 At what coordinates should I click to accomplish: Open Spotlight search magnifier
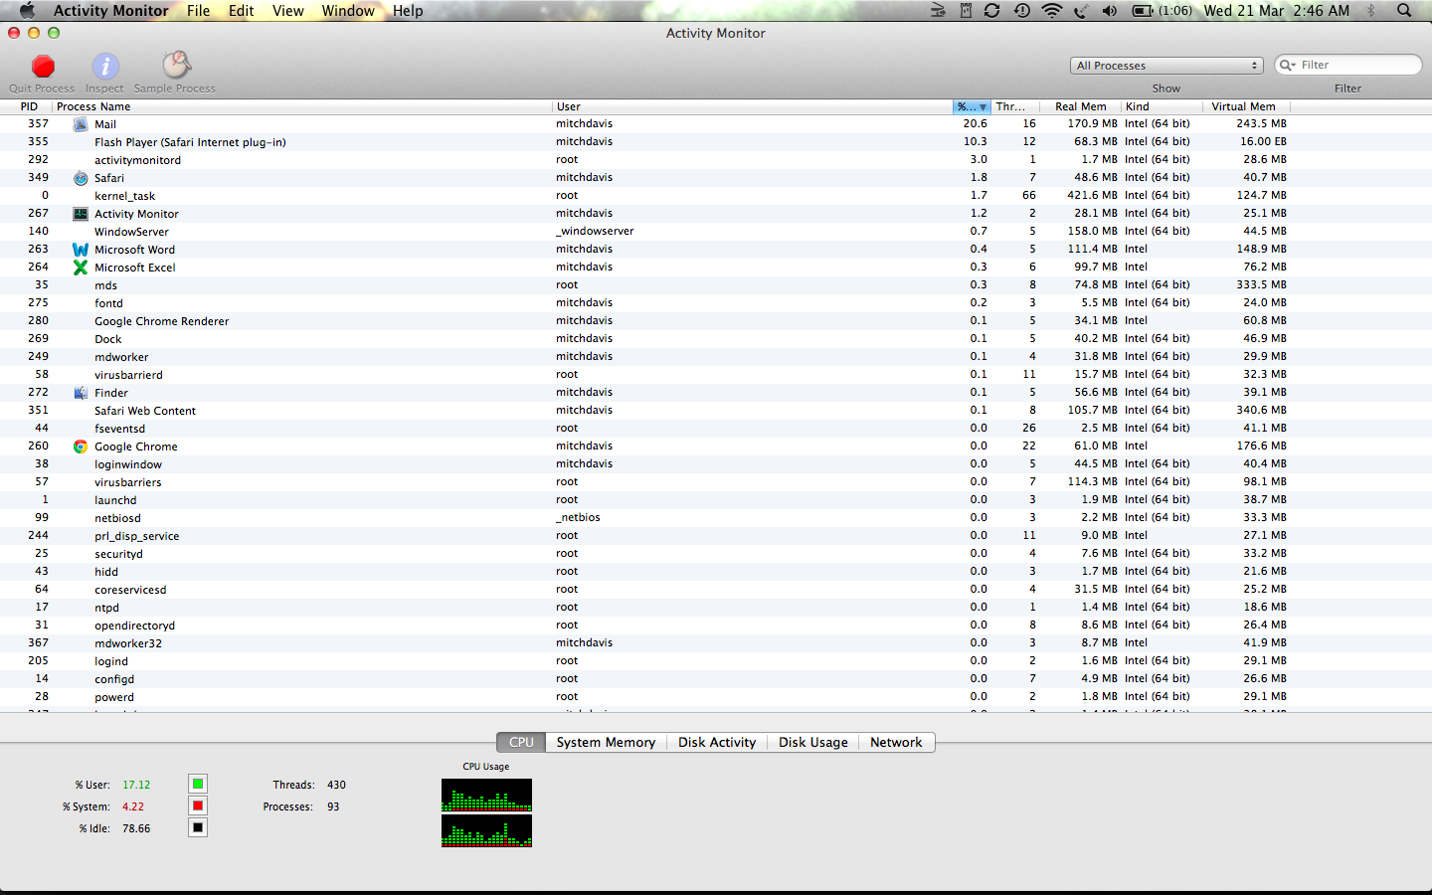point(1404,10)
